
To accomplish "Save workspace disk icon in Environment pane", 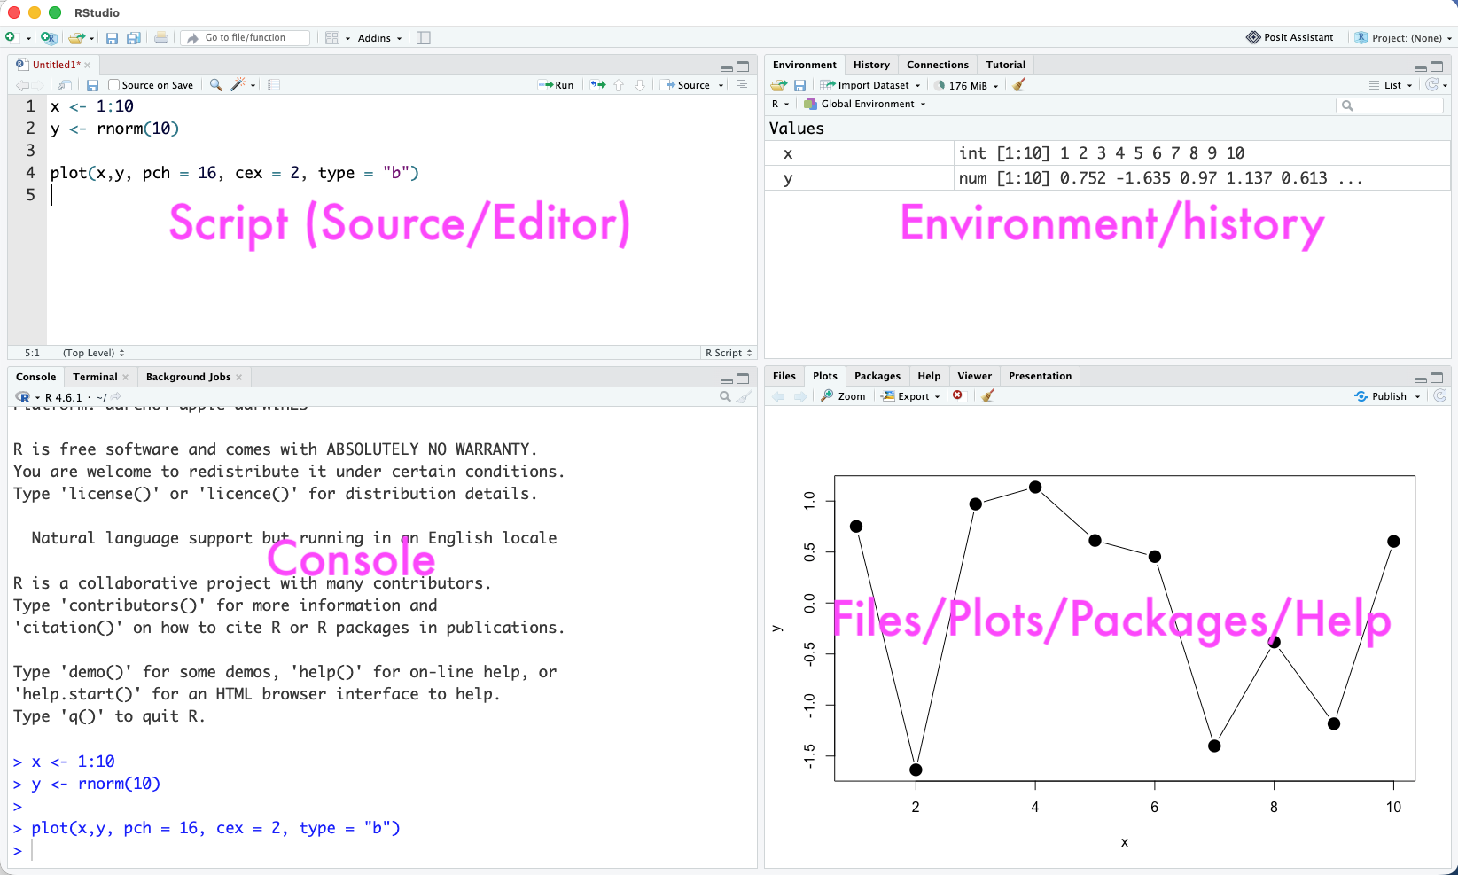I will tap(799, 85).
